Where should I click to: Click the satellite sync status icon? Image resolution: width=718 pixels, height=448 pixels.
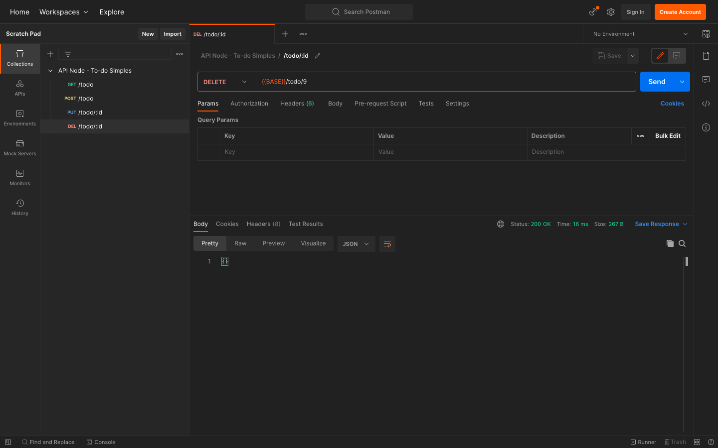593,12
